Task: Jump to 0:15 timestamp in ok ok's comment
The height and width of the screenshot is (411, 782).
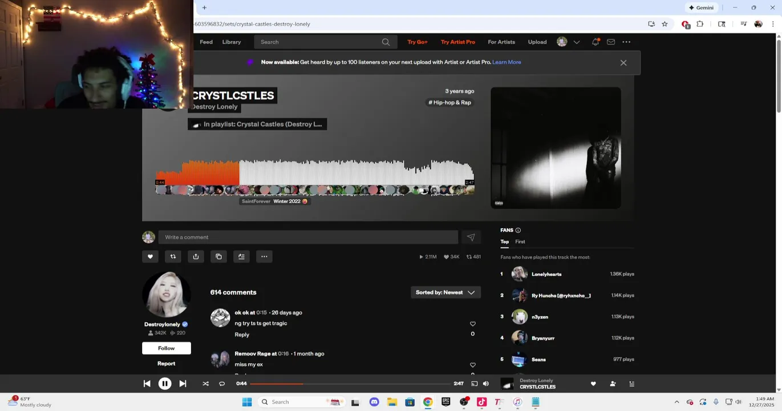Action: [261, 313]
